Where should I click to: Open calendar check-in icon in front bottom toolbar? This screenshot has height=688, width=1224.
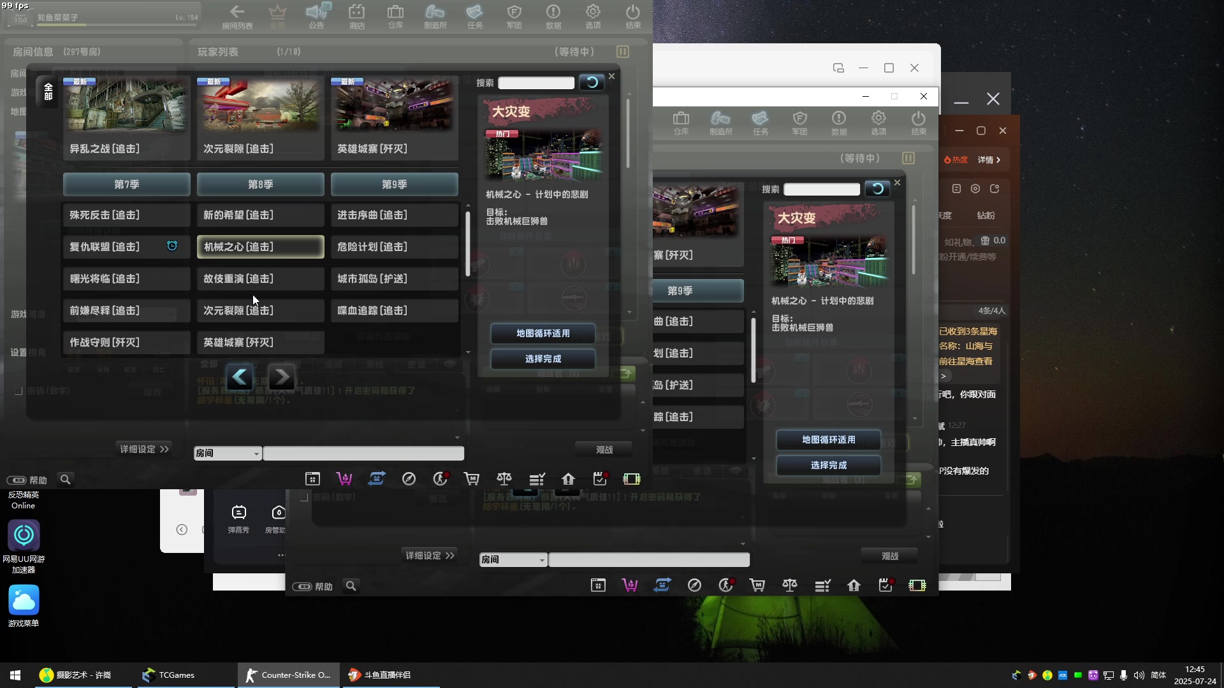click(x=600, y=478)
